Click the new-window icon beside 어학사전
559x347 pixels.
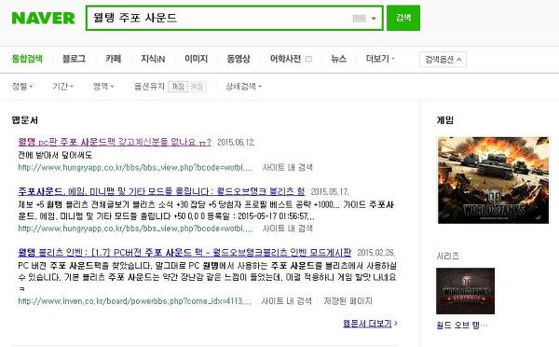coord(308,59)
